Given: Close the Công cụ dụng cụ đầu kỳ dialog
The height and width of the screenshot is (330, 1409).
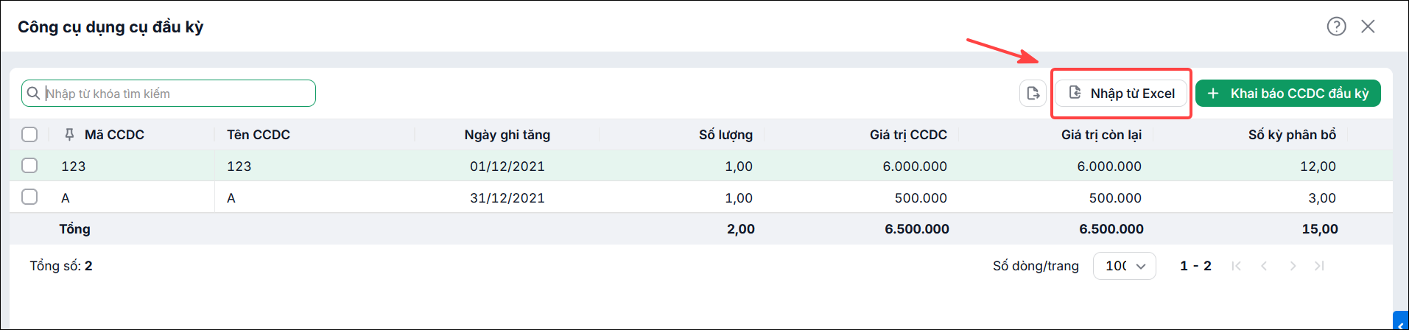Looking at the screenshot, I should [x=1368, y=27].
